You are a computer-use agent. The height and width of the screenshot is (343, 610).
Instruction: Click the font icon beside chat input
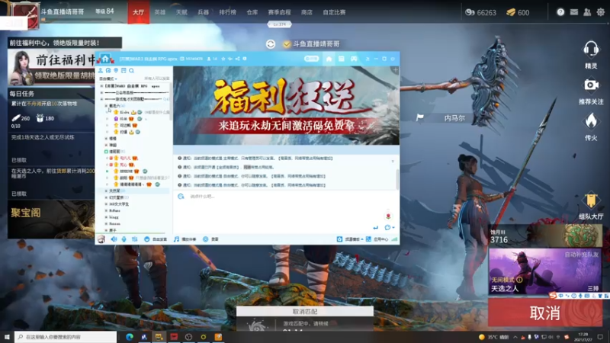(x=181, y=197)
